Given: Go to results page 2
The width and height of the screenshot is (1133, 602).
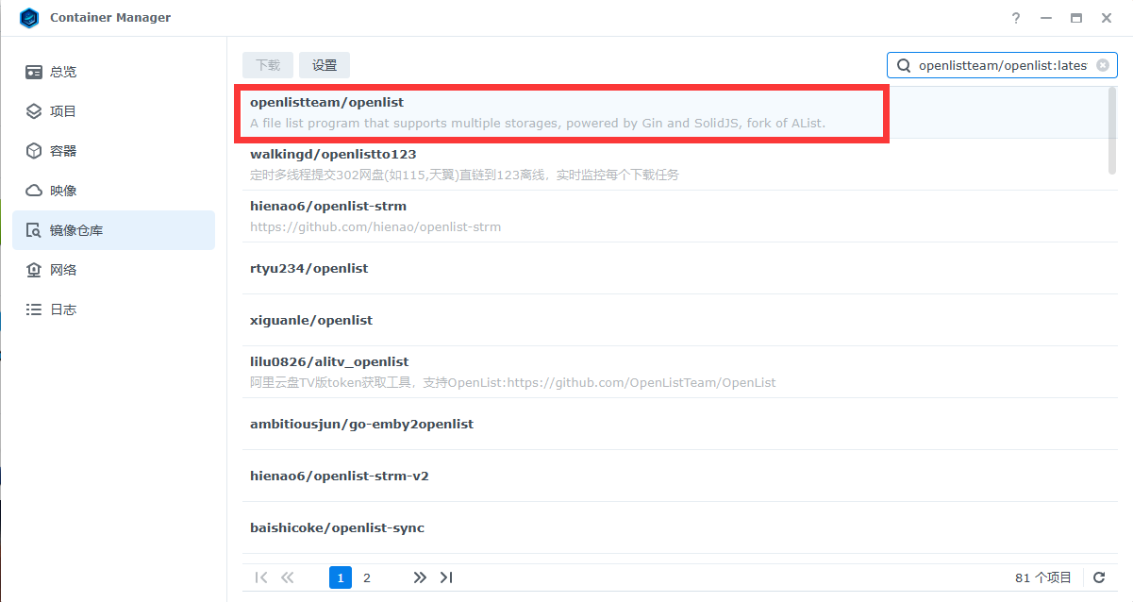Looking at the screenshot, I should tap(367, 577).
